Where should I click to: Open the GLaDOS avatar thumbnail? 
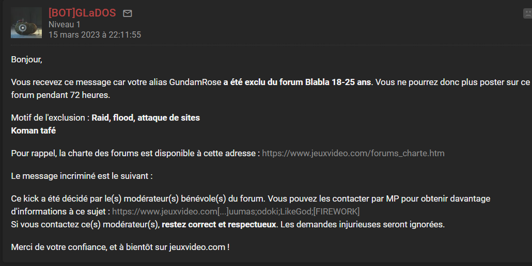26,23
